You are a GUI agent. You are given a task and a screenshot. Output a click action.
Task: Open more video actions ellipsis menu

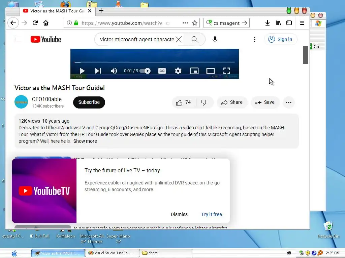[x=289, y=102]
